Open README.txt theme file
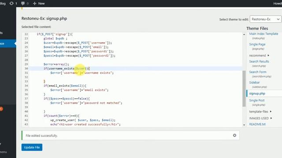282x158 pixels. (257, 124)
